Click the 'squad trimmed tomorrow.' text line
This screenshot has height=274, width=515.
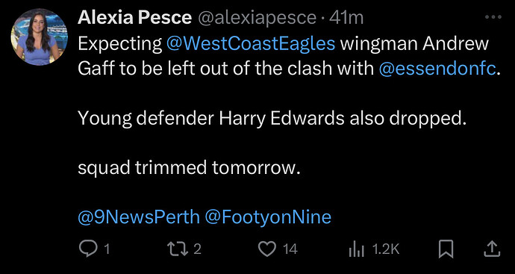click(189, 168)
